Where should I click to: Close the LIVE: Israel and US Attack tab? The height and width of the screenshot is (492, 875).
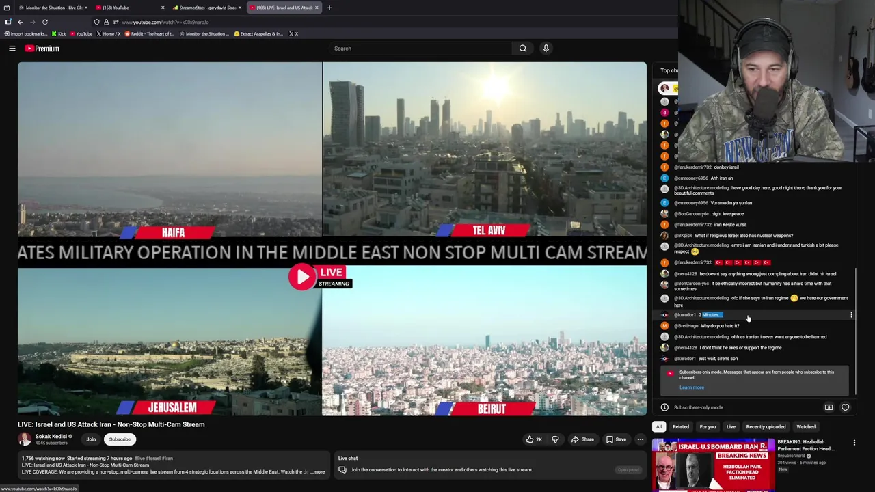(317, 8)
